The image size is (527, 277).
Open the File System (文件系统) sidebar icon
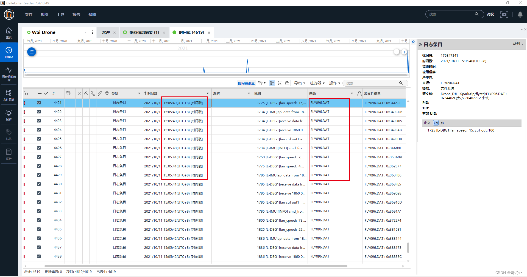click(9, 95)
